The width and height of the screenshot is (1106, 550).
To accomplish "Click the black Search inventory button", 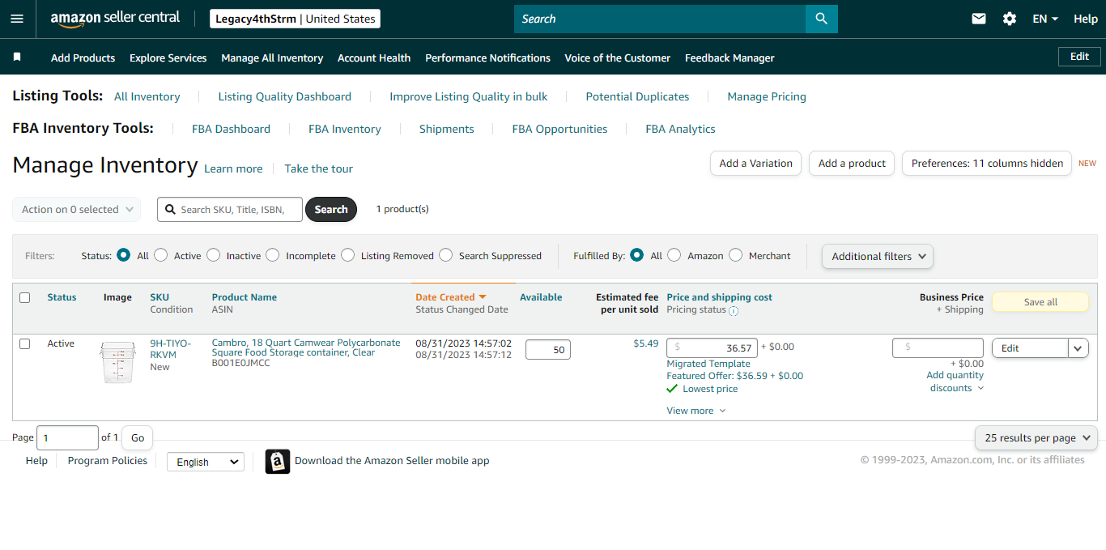I will click(331, 209).
